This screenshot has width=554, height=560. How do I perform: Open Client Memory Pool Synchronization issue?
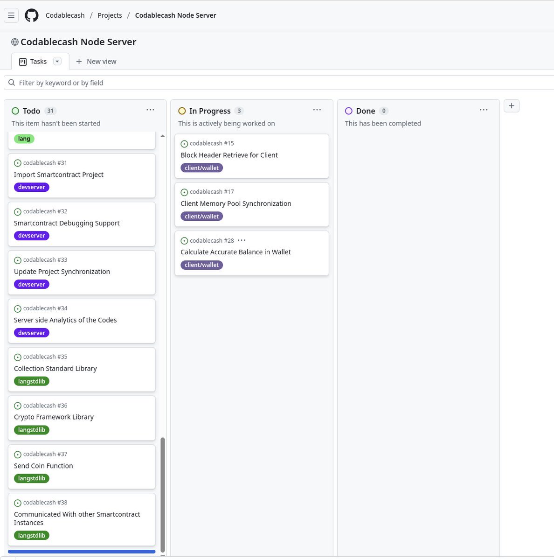pyautogui.click(x=236, y=203)
